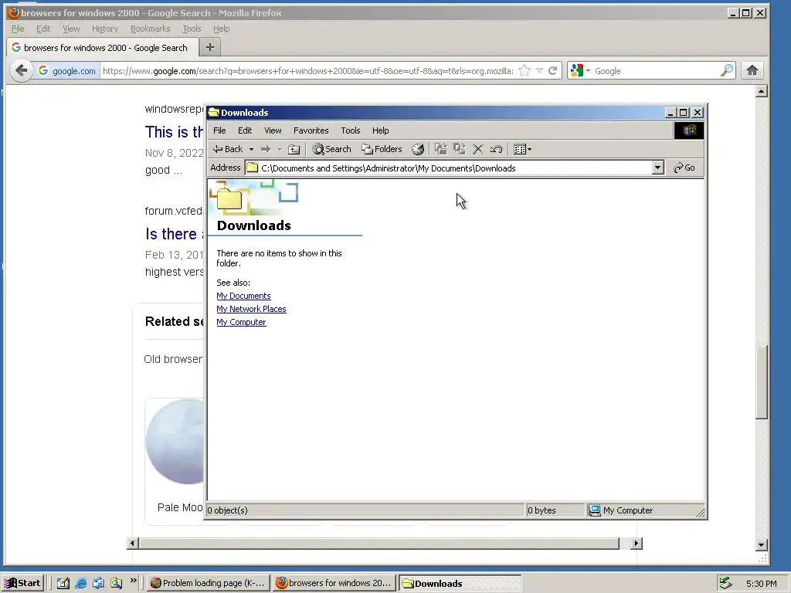The height and width of the screenshot is (593, 791).
Task: Click the 5:30 PM tray clock
Action: tap(761, 584)
